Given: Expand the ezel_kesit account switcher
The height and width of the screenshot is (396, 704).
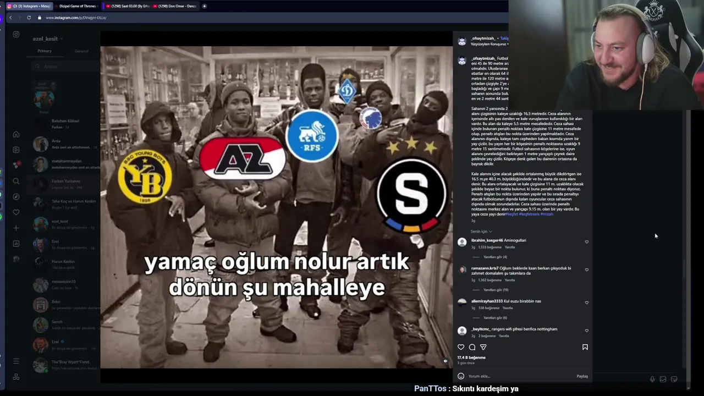Looking at the screenshot, I should (x=48, y=38).
